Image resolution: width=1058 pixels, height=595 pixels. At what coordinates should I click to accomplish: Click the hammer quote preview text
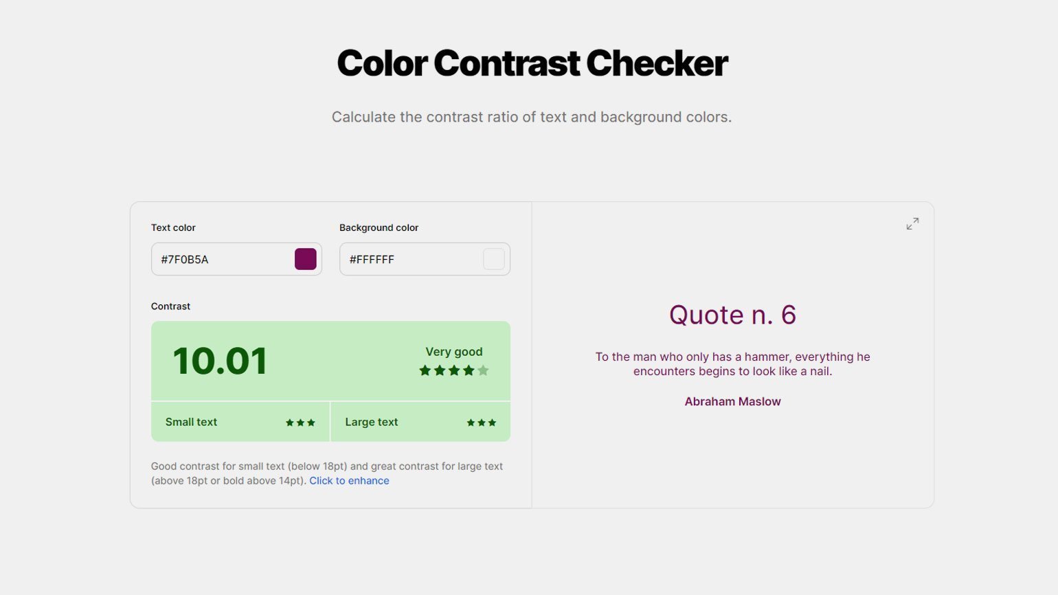[x=732, y=364]
